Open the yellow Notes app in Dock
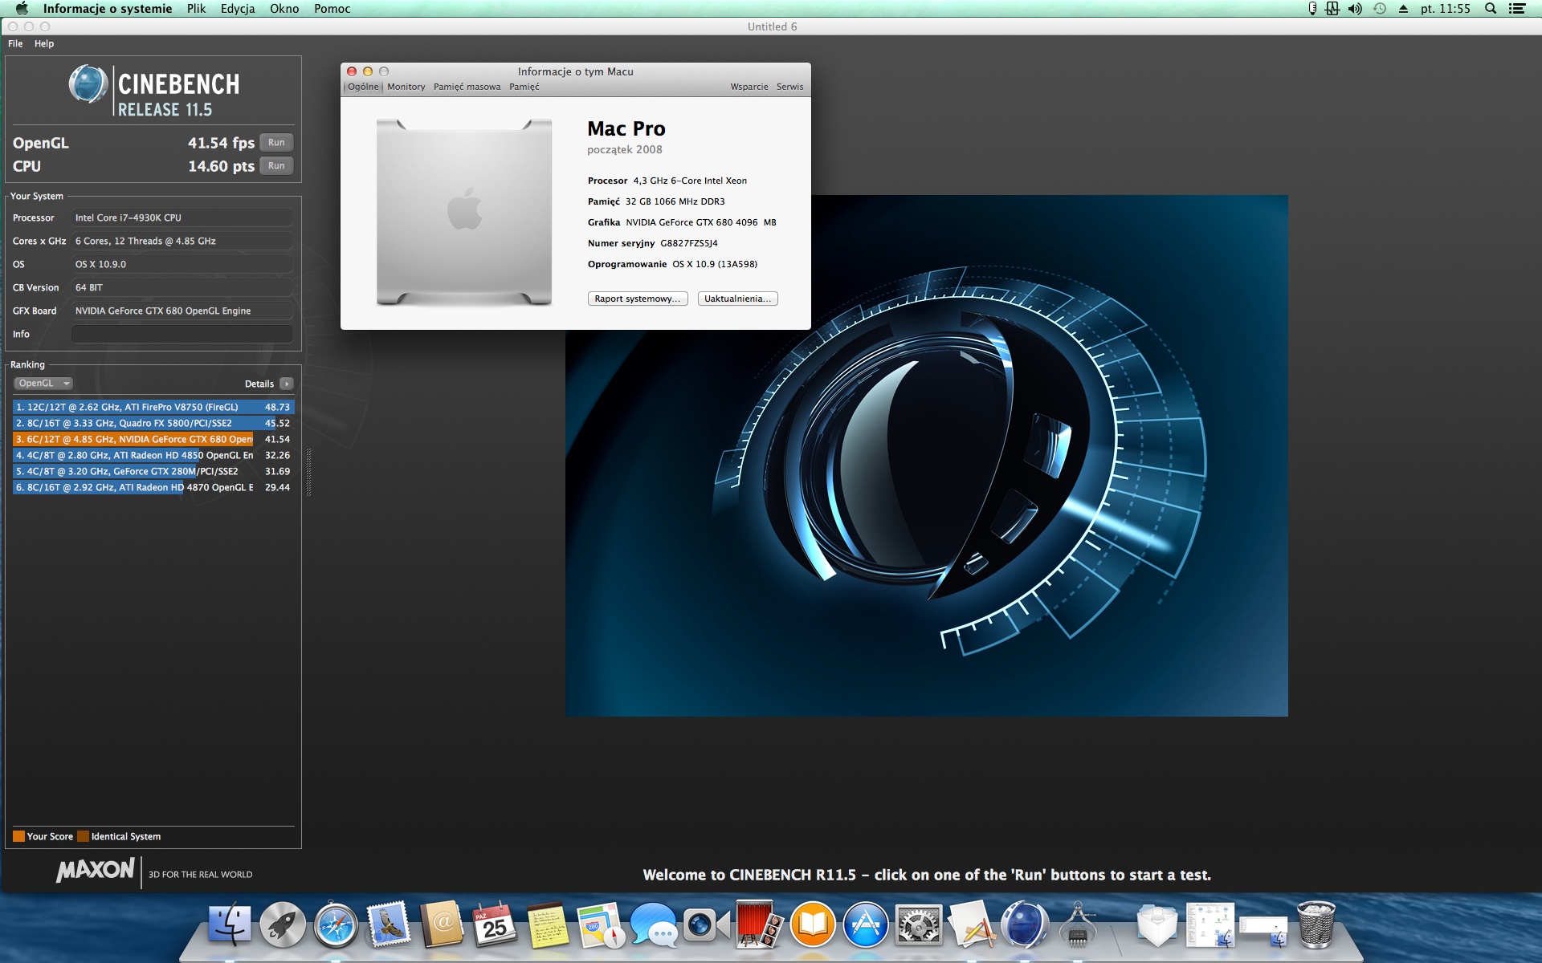 point(548,924)
